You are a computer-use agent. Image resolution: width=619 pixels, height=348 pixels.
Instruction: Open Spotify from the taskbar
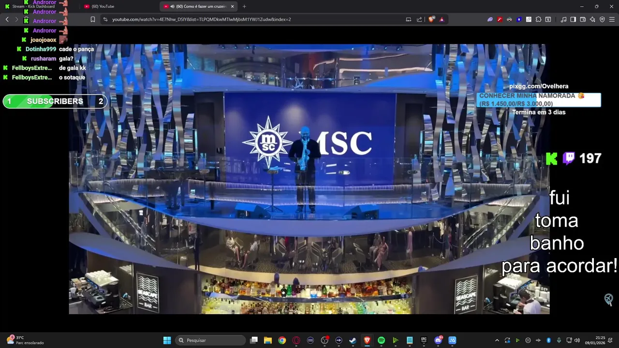381,340
